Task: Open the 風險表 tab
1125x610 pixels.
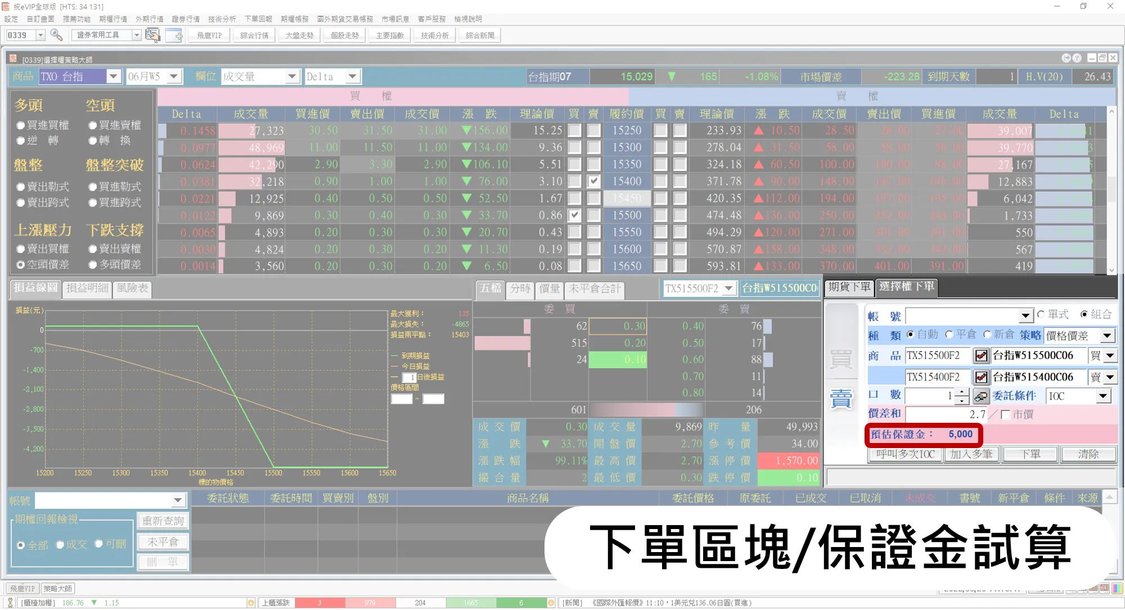Action: (133, 288)
